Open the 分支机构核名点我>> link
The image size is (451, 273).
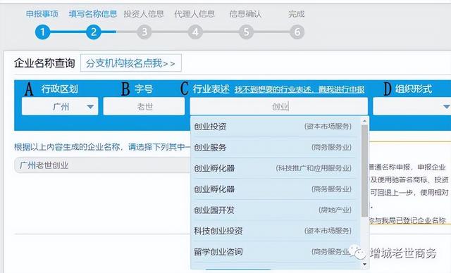[131, 63]
